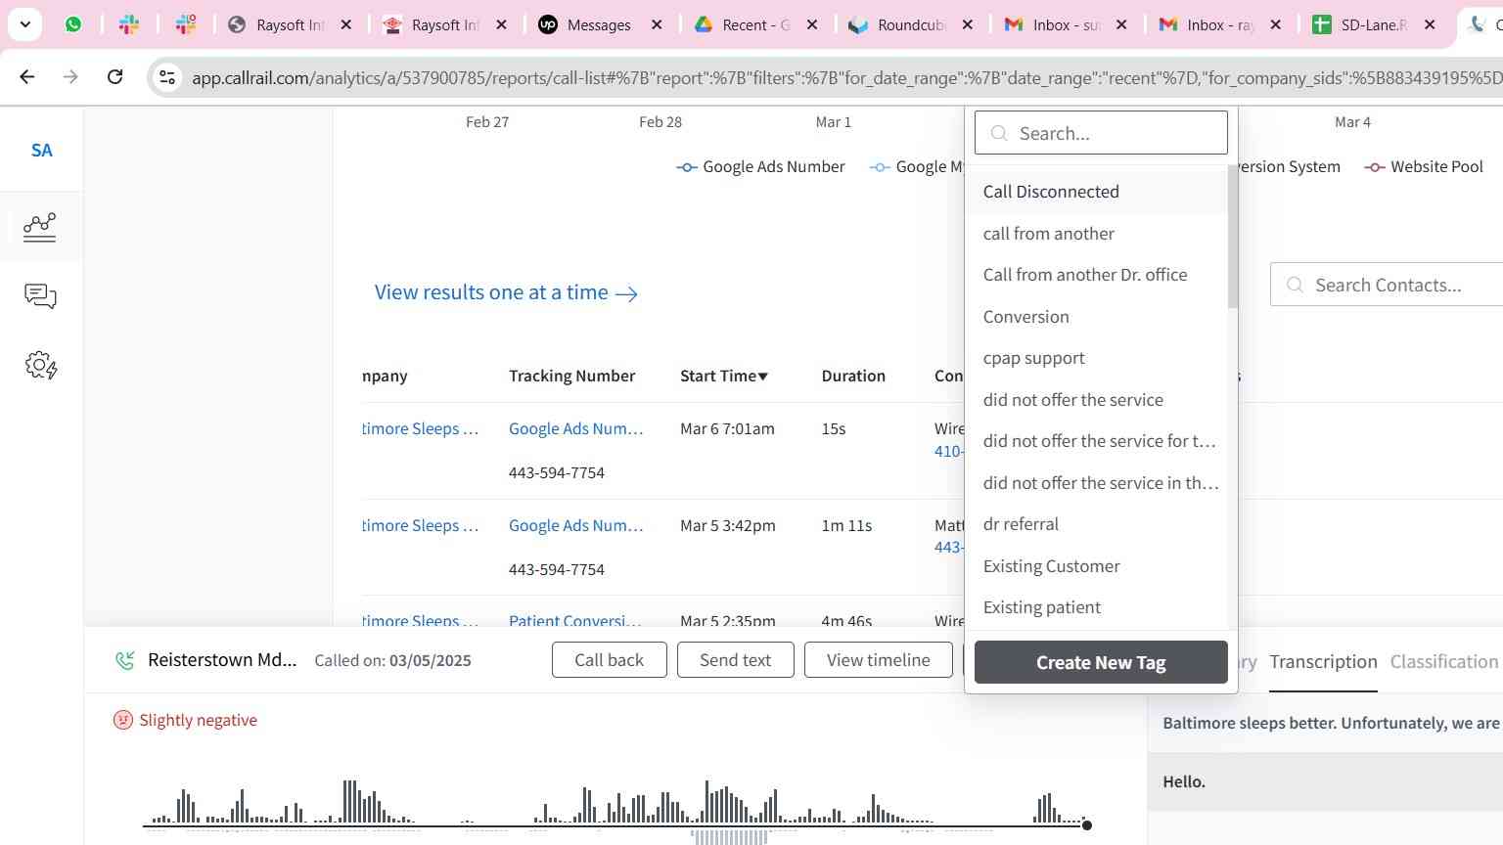Go back with browser back arrow
This screenshot has width=1503, height=845.
coord(27,76)
